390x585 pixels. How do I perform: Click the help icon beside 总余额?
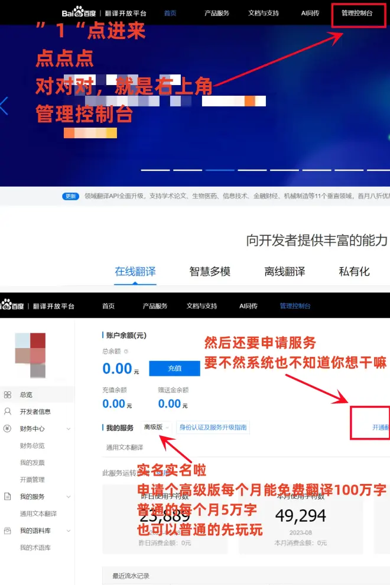pyautogui.click(x=126, y=351)
